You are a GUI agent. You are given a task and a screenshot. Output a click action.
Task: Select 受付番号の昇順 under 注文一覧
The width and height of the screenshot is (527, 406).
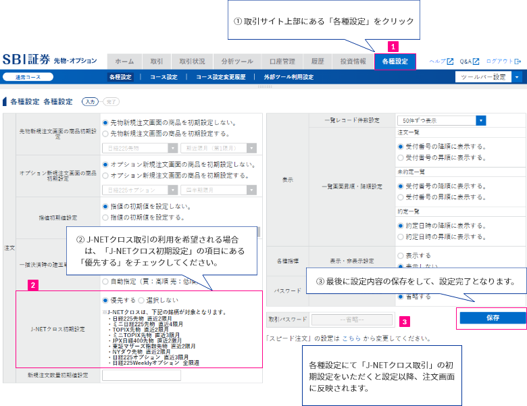400,157
